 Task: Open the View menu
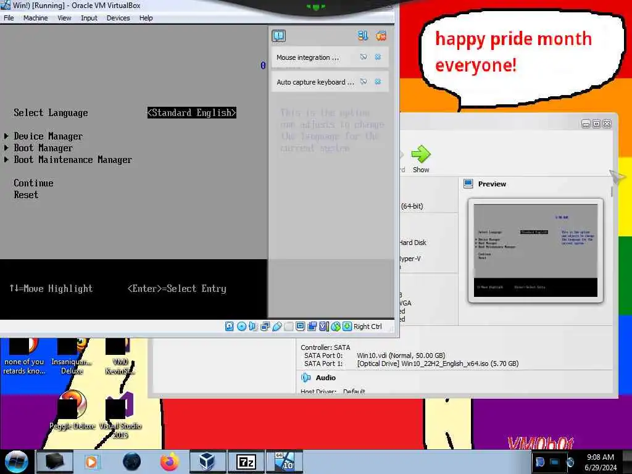coord(64,18)
